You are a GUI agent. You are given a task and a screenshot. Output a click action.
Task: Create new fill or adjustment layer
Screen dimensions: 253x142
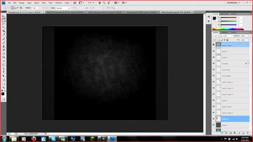click(235, 133)
